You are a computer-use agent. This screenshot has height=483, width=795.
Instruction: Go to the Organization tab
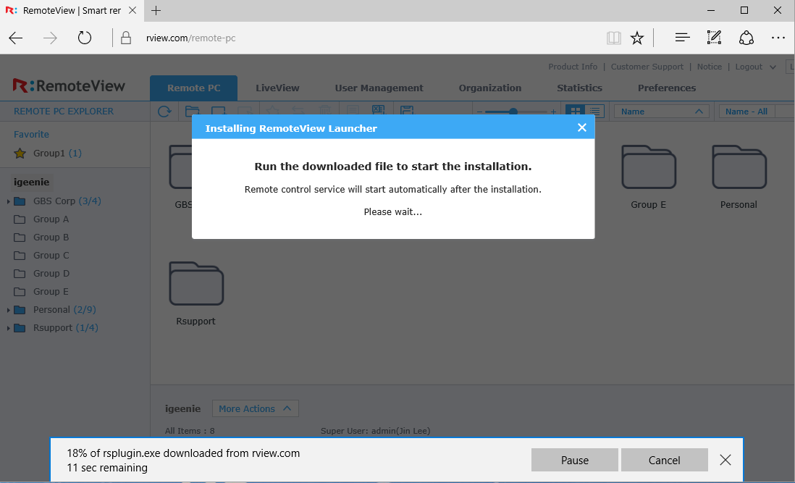pyautogui.click(x=489, y=88)
